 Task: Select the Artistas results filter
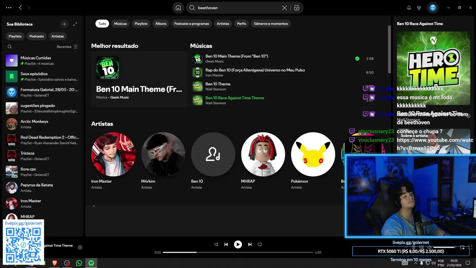(x=223, y=23)
